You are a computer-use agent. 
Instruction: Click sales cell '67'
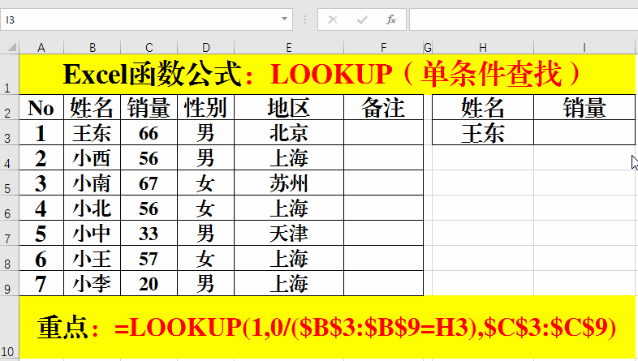tap(149, 183)
